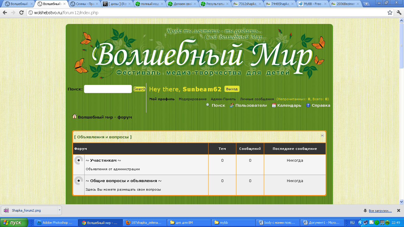Image resolution: width=404 pixels, height=227 pixels.
Task: Open Документ1 Microsoft Word taskbar button
Action: click(x=322, y=223)
